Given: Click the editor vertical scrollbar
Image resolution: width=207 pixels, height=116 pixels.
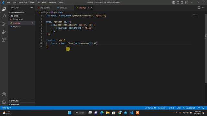Looking at the screenshot, I should 206,49.
